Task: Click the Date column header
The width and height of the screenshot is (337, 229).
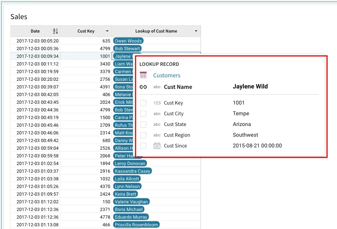Action: point(35,31)
